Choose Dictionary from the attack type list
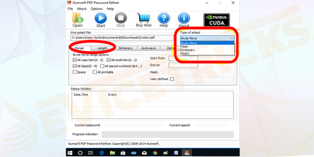314x157 pixels. [x=207, y=50]
